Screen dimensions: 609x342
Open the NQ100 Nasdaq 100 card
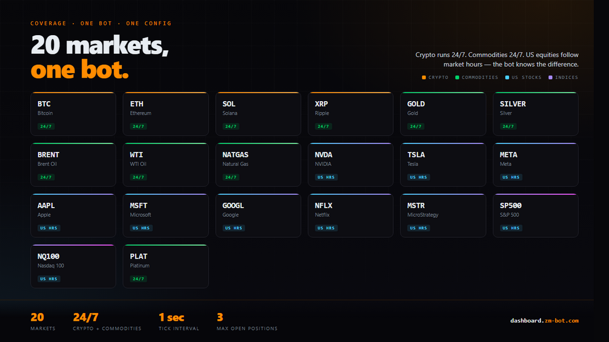point(73,266)
